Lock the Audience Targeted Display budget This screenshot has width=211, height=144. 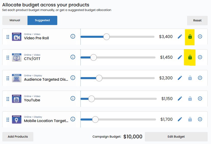[x=190, y=78]
